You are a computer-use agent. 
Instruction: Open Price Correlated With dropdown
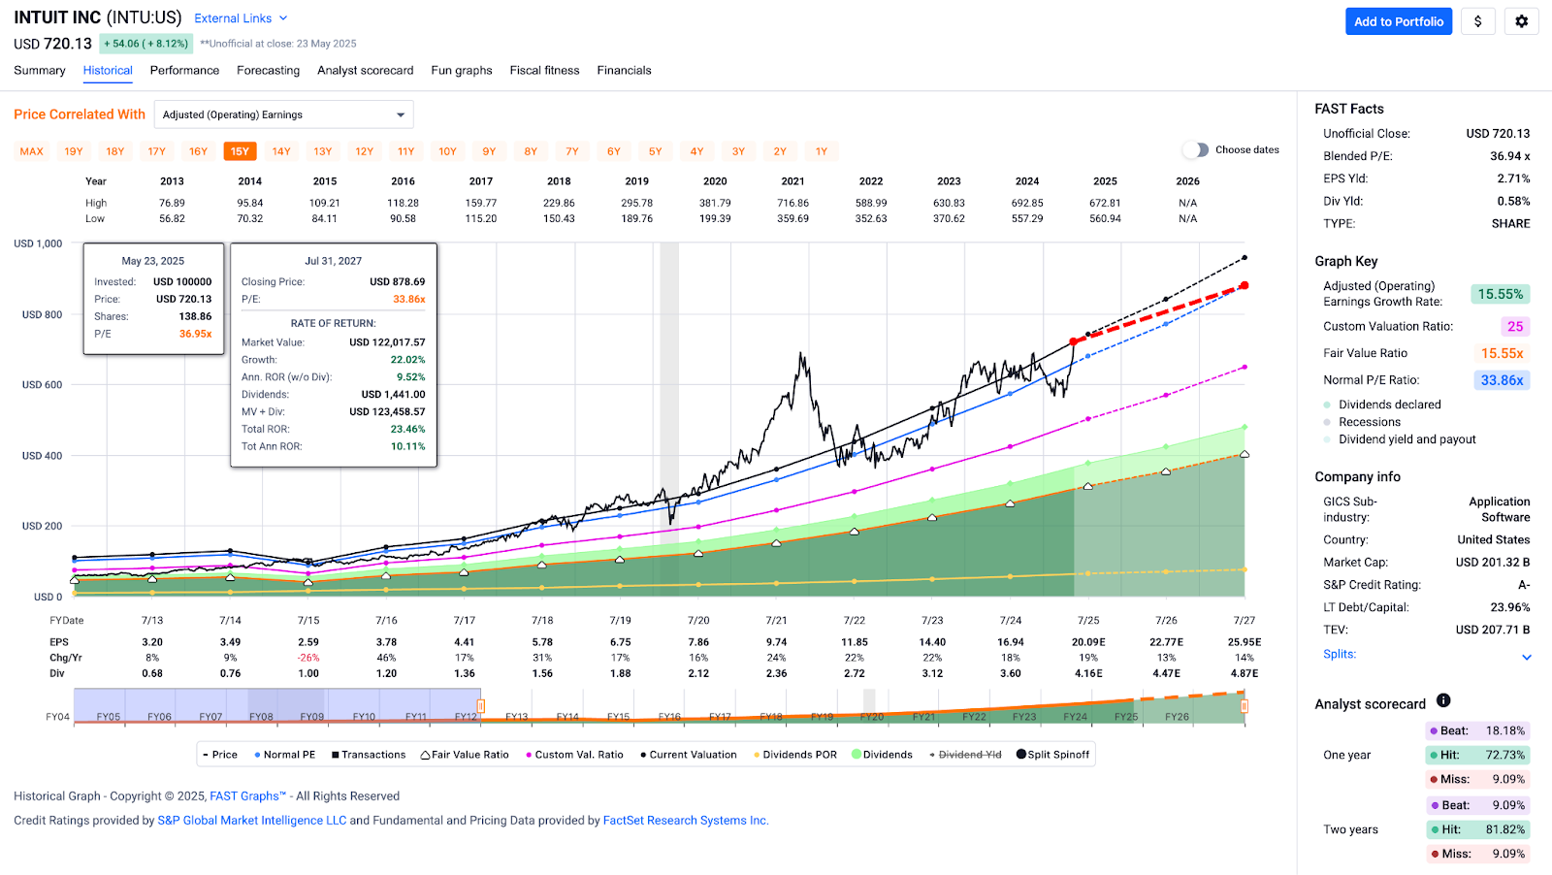pyautogui.click(x=284, y=114)
